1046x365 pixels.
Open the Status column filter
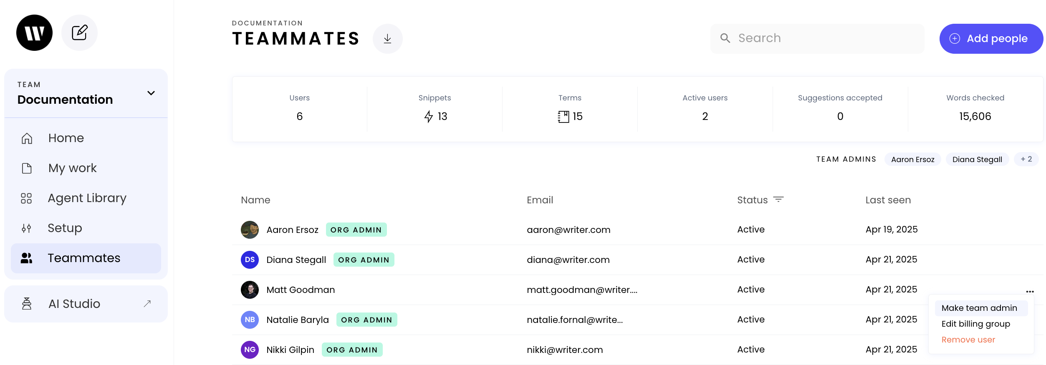[x=778, y=200]
